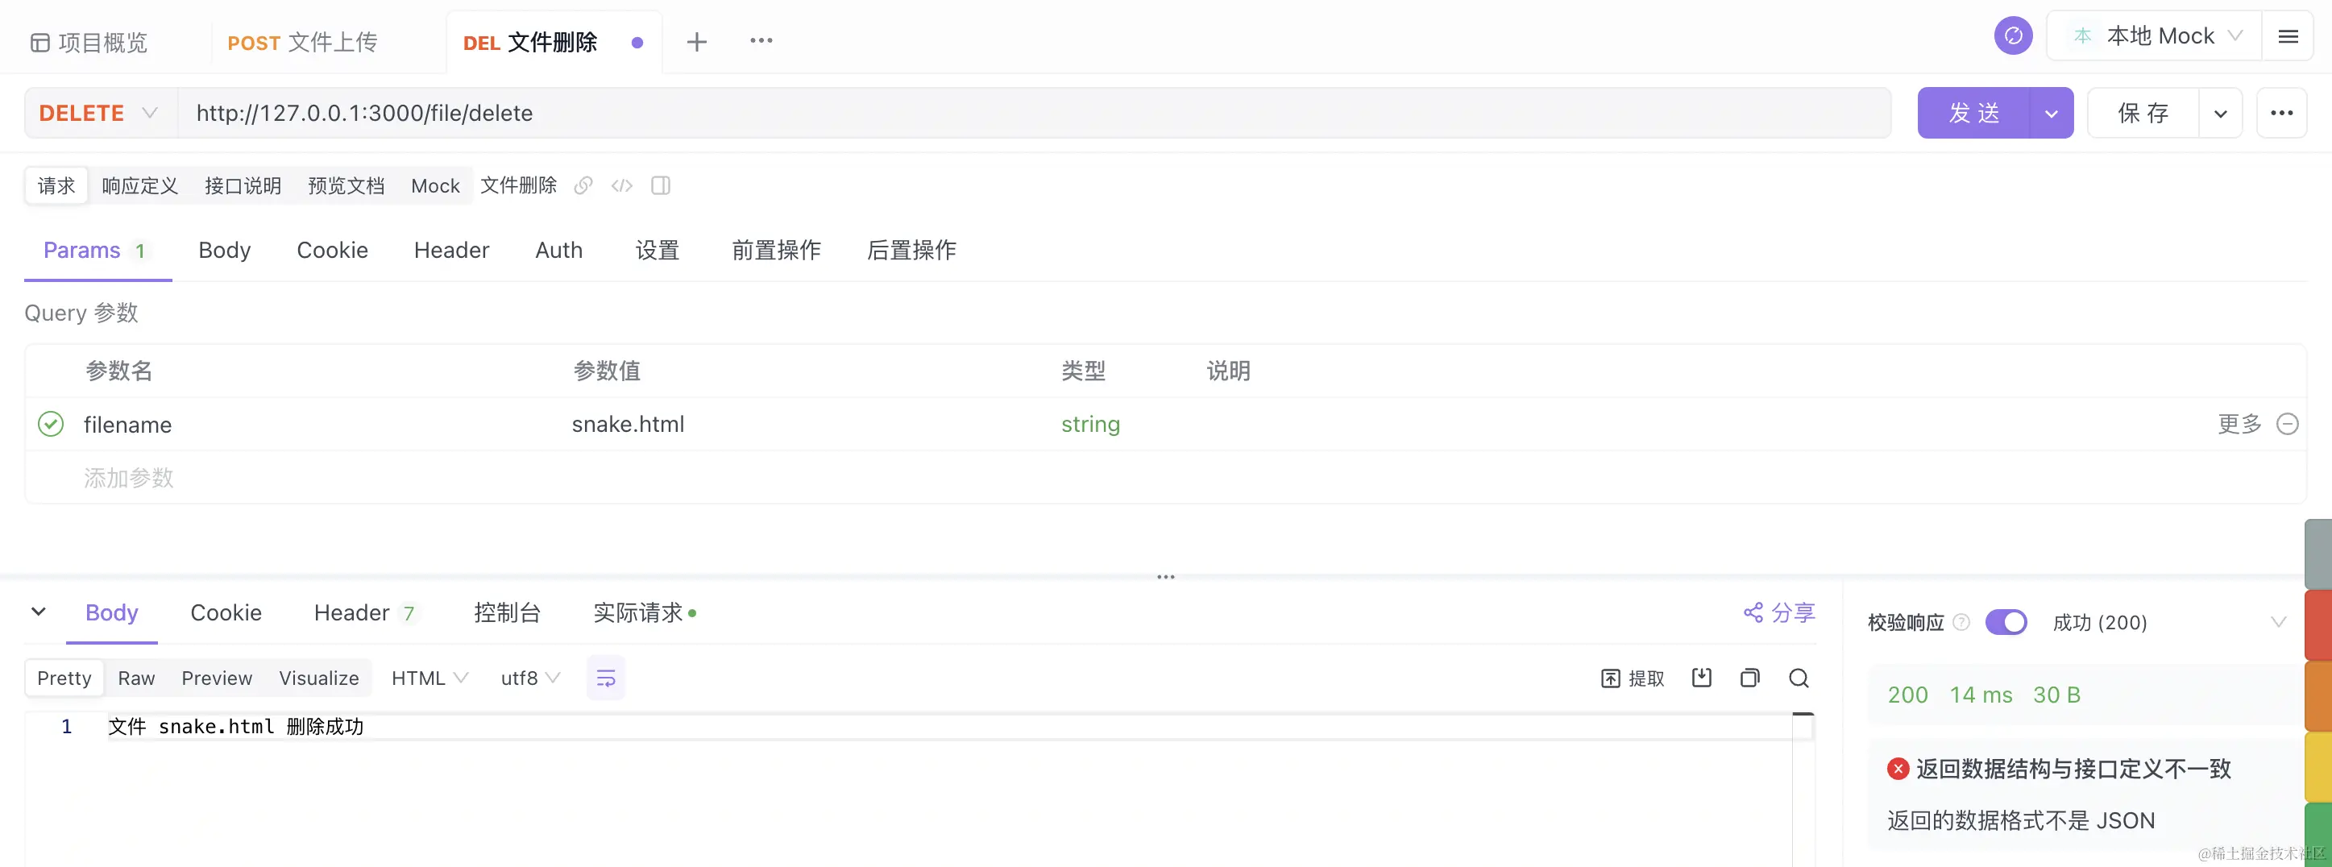The width and height of the screenshot is (2332, 867).
Task: Open the 控制台 console tab
Action: 507,612
